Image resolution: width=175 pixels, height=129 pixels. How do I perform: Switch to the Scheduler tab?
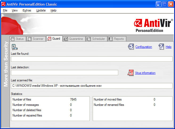tap(97, 39)
